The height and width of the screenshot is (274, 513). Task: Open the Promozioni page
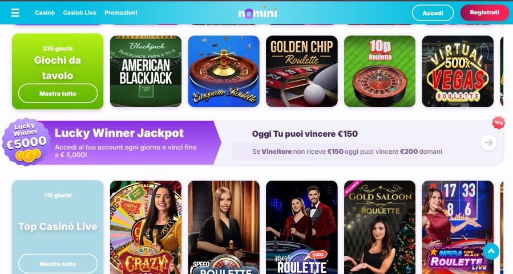[x=121, y=13]
